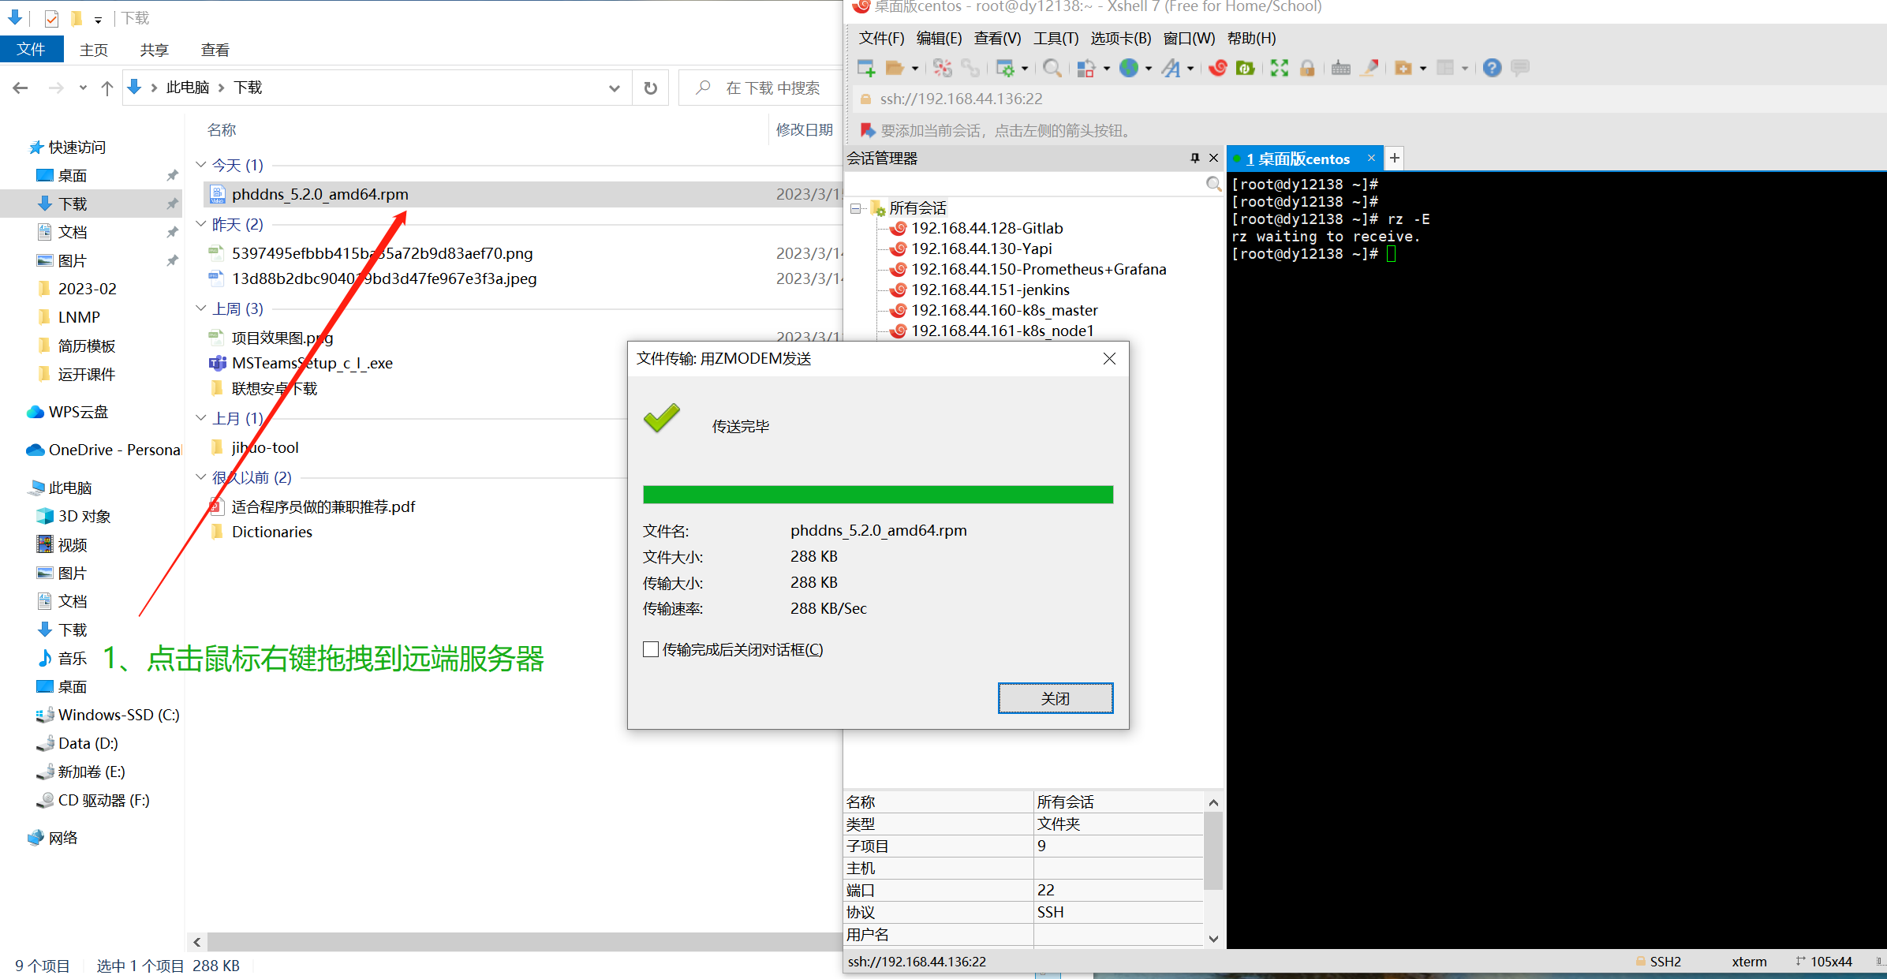Open address bar history dropdown
Screen dimensions: 1887x979
[614, 88]
